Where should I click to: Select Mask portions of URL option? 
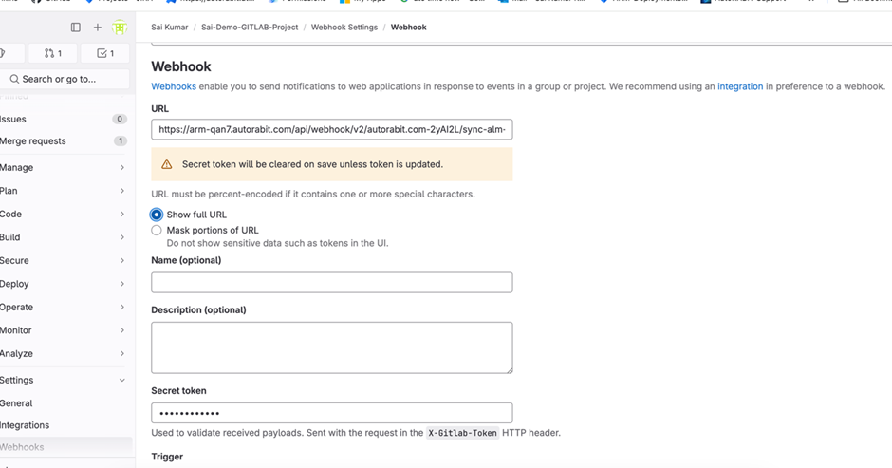coord(157,230)
